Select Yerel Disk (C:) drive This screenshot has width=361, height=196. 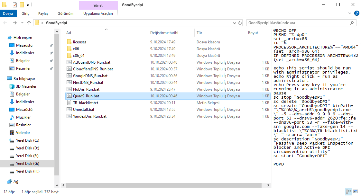point(27,140)
